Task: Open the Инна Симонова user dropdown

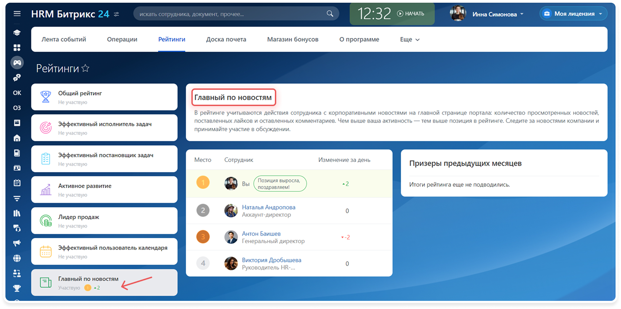Action: pyautogui.click(x=497, y=14)
